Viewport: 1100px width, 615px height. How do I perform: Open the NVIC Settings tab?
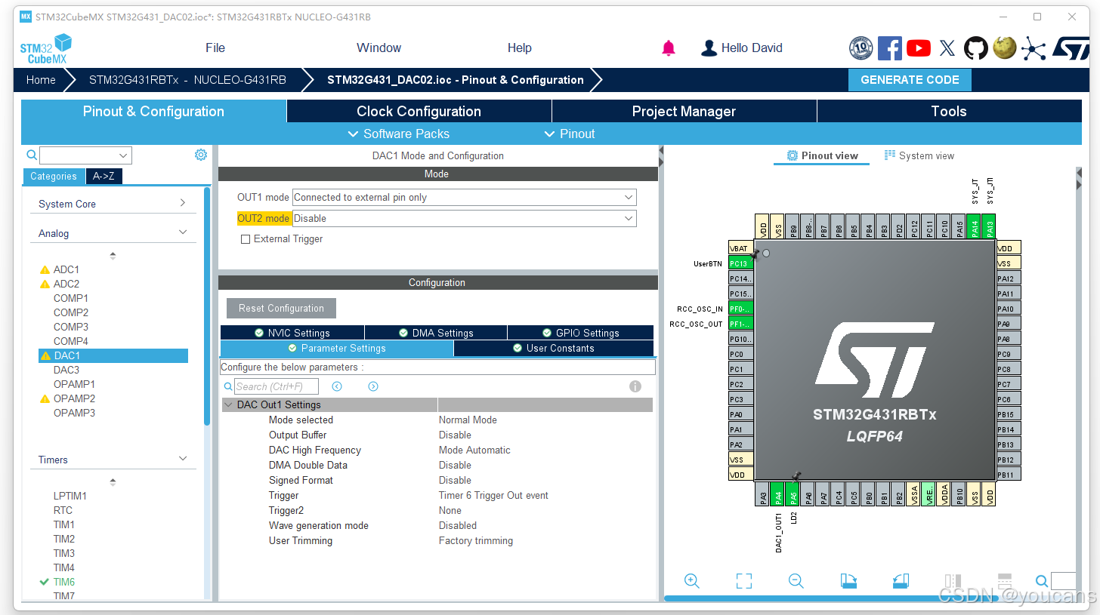coord(292,333)
